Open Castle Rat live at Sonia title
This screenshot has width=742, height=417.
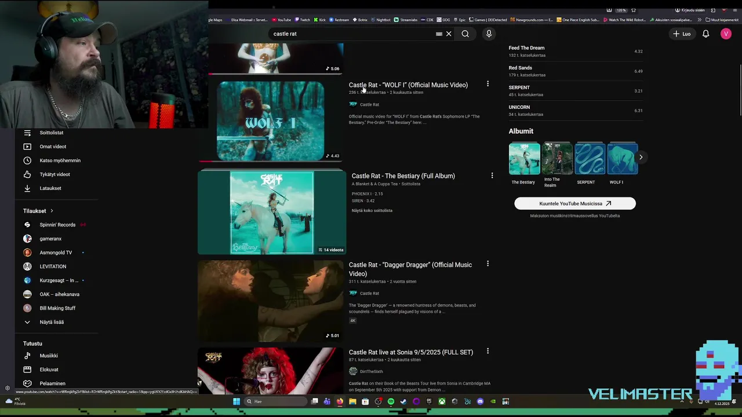point(411,352)
